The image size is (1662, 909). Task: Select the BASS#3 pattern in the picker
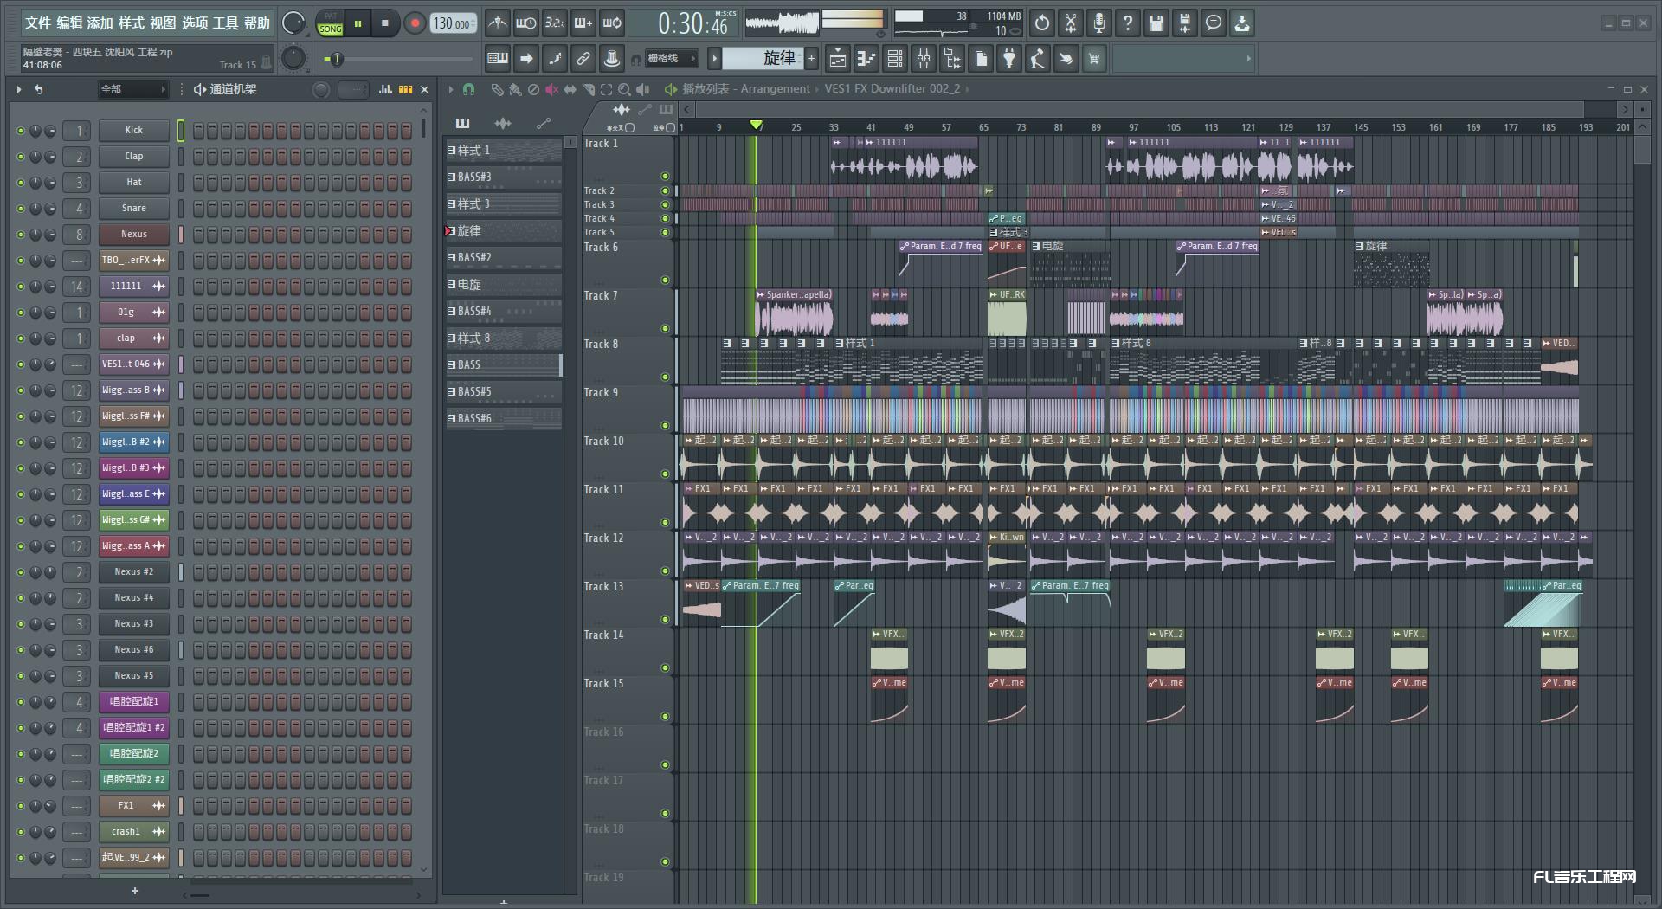click(x=504, y=177)
